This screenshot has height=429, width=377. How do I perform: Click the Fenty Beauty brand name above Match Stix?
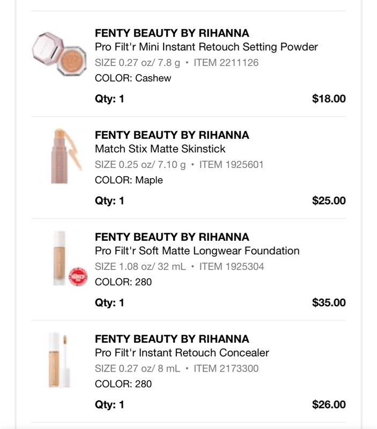click(172, 135)
